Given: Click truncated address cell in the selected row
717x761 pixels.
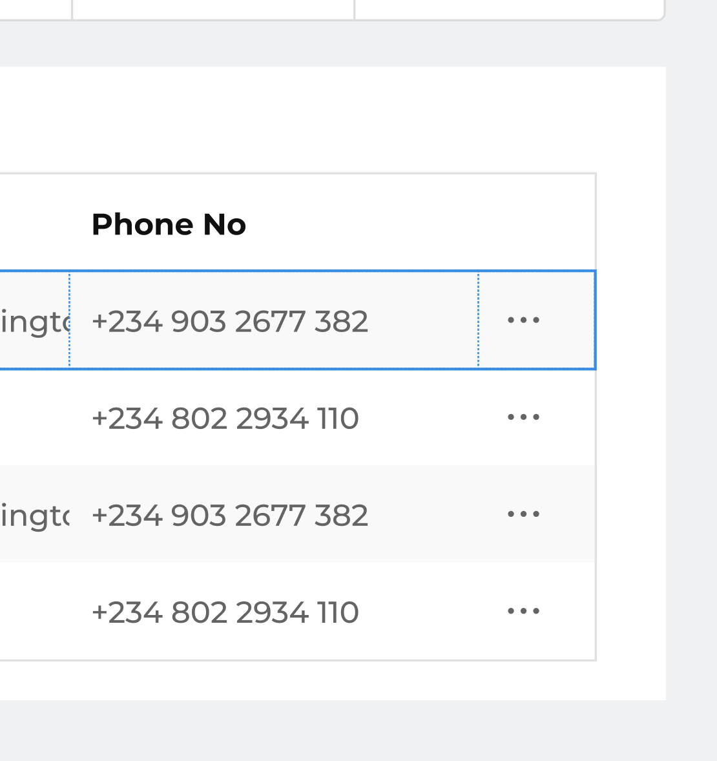Looking at the screenshot, I should click(x=35, y=320).
